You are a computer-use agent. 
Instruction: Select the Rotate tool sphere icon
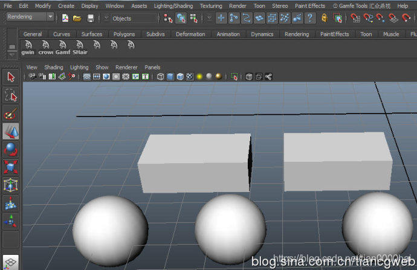click(11, 149)
